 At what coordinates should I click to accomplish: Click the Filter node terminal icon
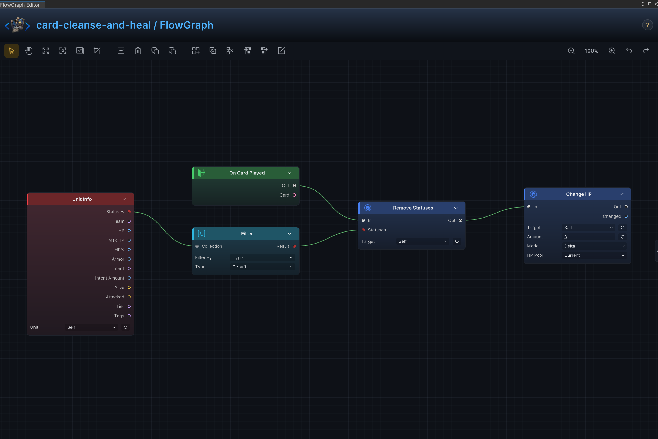click(201, 234)
